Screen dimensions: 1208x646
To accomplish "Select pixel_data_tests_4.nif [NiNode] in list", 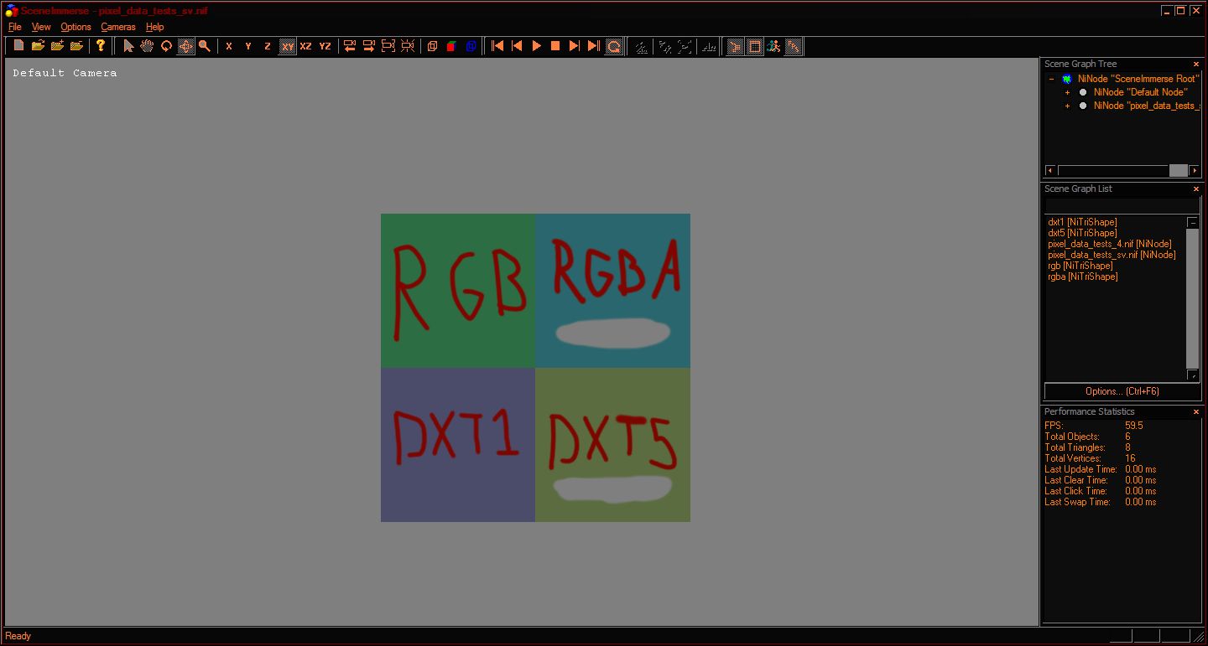I will (x=1110, y=244).
